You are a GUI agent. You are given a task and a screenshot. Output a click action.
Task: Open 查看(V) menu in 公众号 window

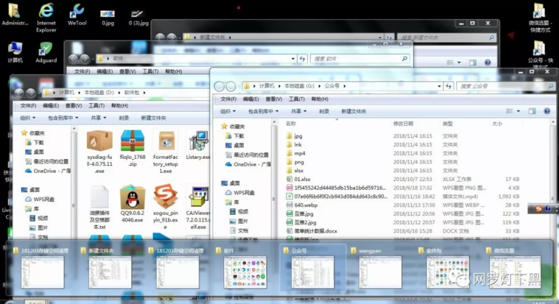pos(273,99)
